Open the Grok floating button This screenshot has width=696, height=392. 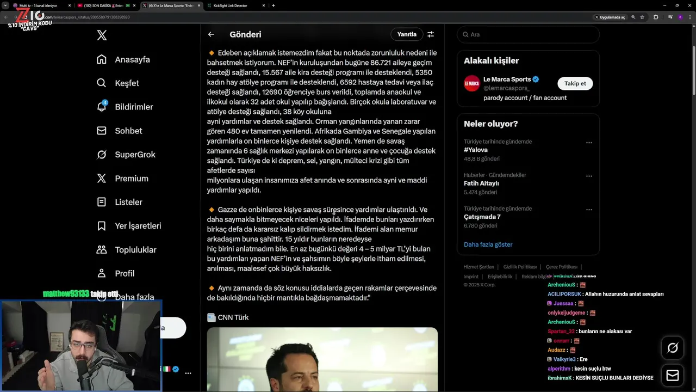(673, 348)
